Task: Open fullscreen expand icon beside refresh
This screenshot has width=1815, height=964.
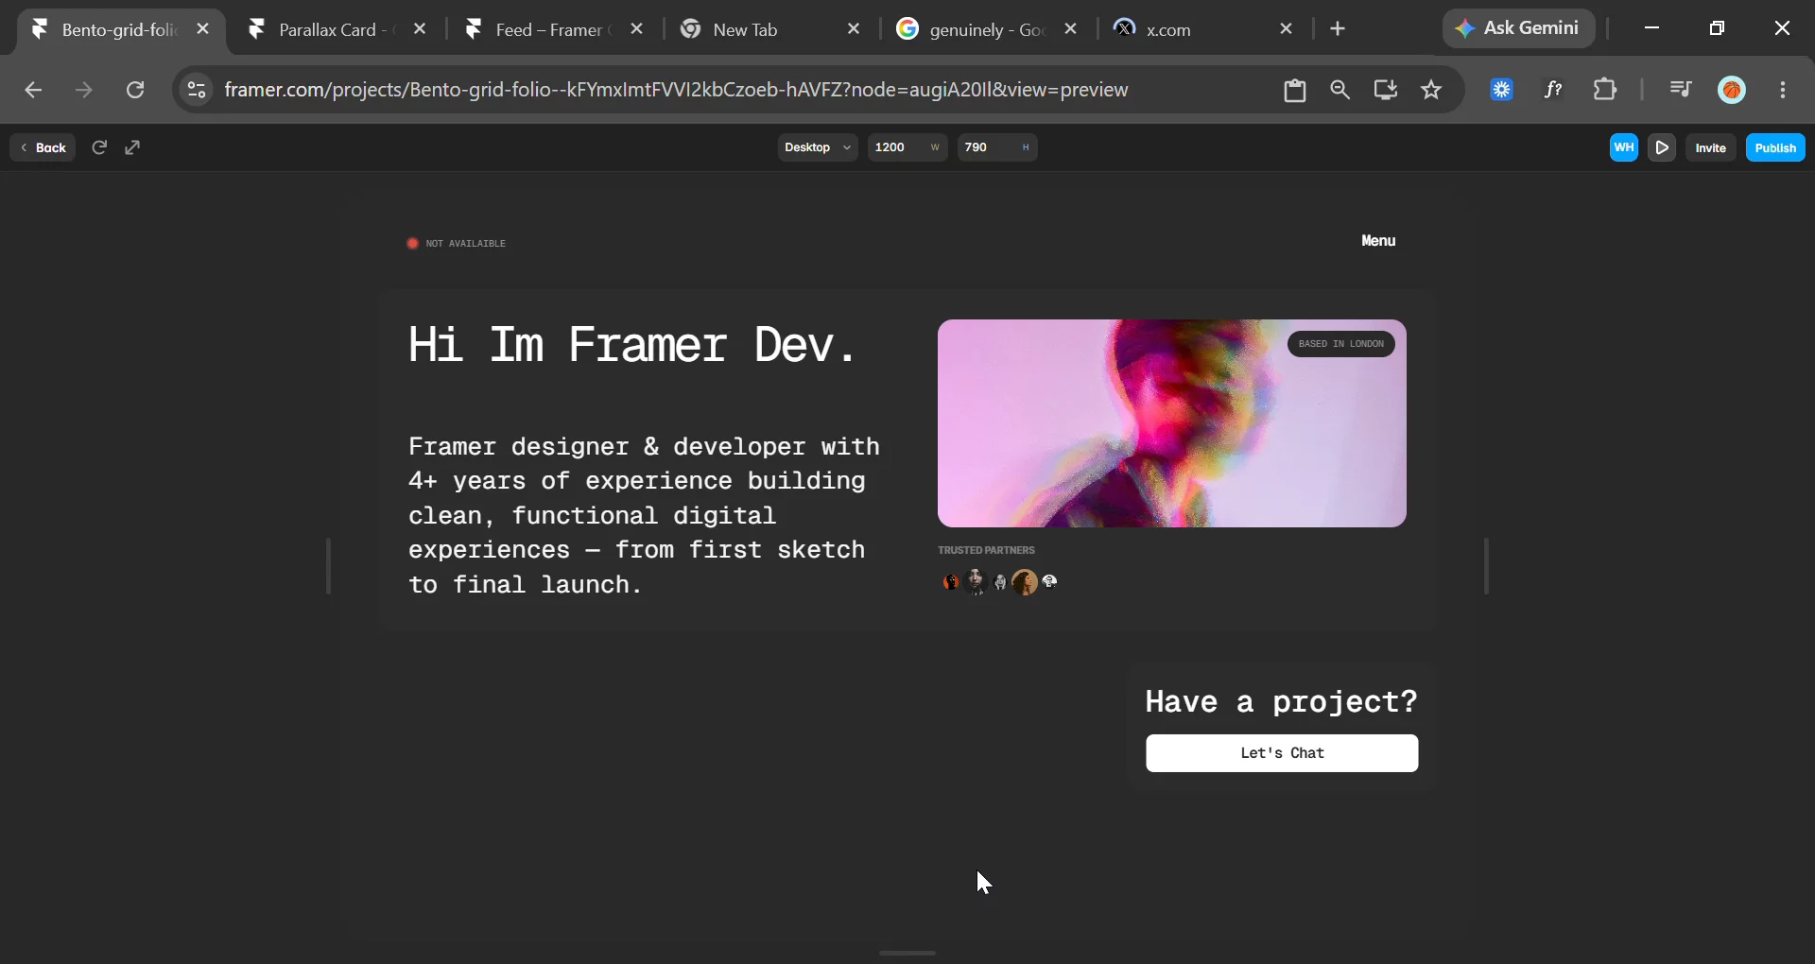Action: point(133,147)
